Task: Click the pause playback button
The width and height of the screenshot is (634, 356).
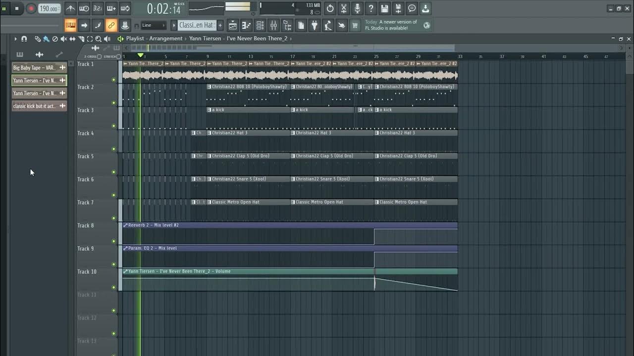Action: tap(4, 8)
